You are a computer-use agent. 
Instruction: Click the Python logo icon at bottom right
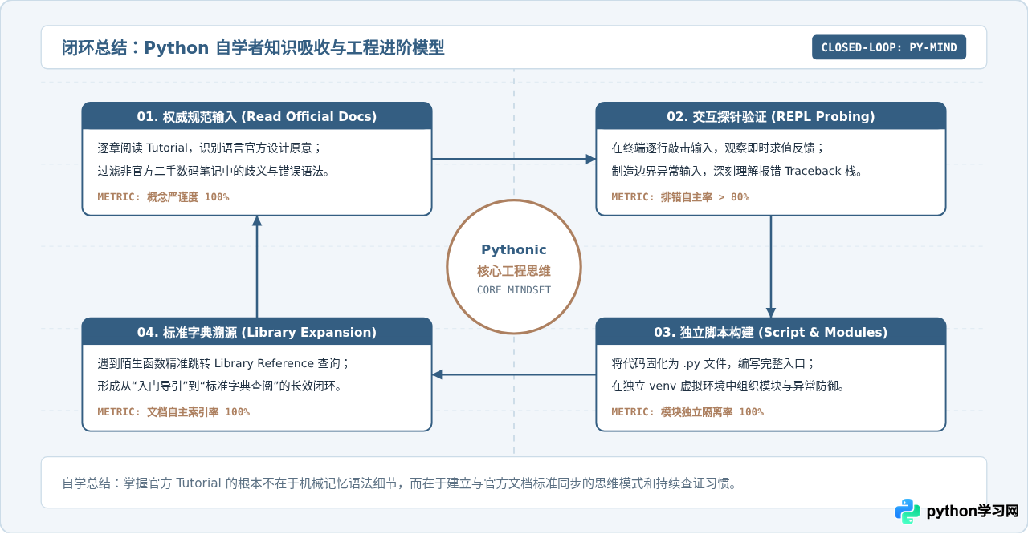908,511
